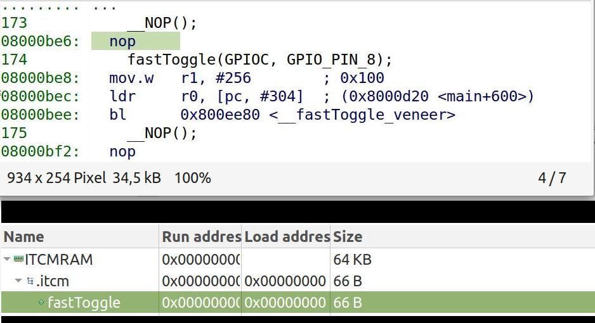The image size is (595, 323).
Task: Sort by the Run address column header
Action: pos(201,237)
